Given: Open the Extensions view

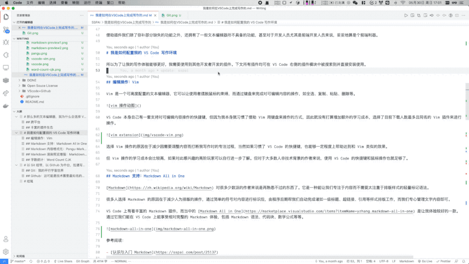Looking at the screenshot, I should [6, 55].
